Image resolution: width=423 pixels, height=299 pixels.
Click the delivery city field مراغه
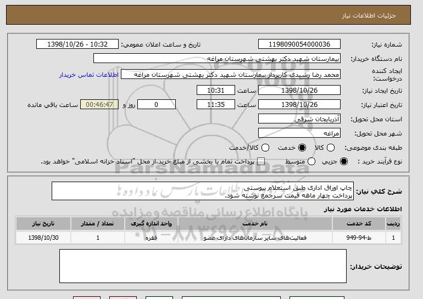click(x=299, y=133)
